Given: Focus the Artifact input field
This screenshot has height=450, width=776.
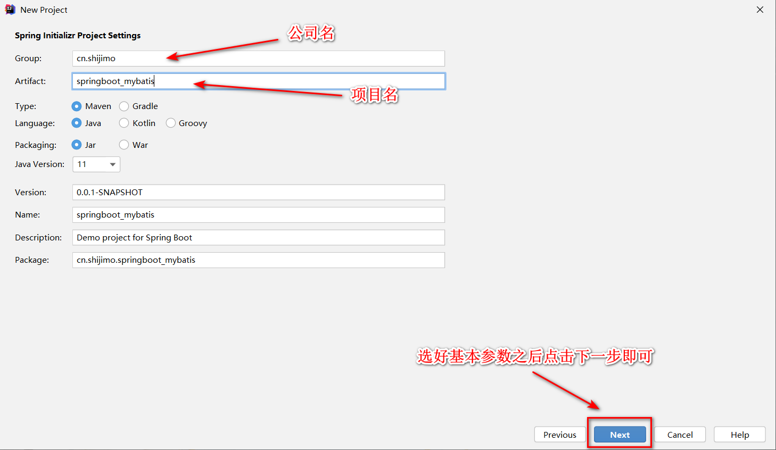Looking at the screenshot, I should [259, 81].
